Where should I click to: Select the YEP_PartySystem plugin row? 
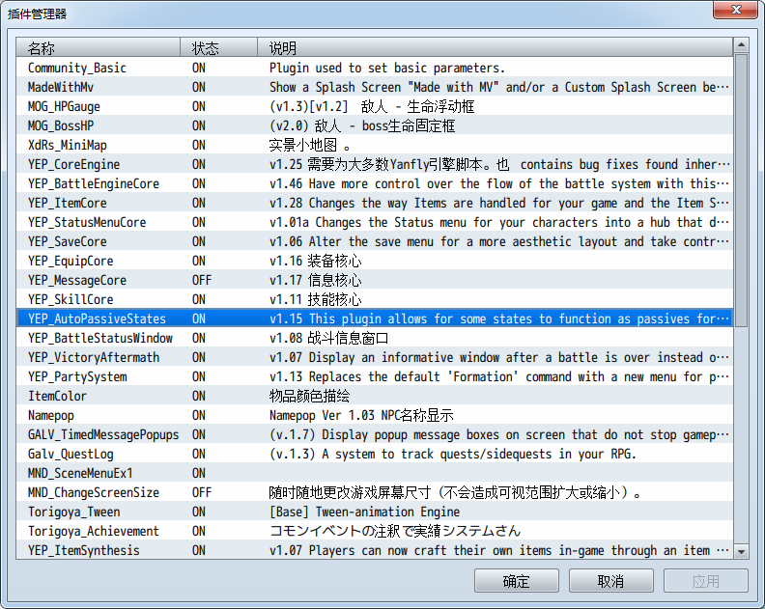click(x=374, y=376)
